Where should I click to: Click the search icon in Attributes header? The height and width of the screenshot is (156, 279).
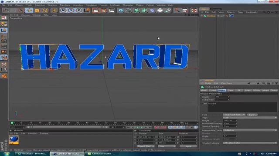[263, 83]
